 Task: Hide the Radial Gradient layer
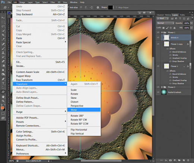click(x=158, y=92)
